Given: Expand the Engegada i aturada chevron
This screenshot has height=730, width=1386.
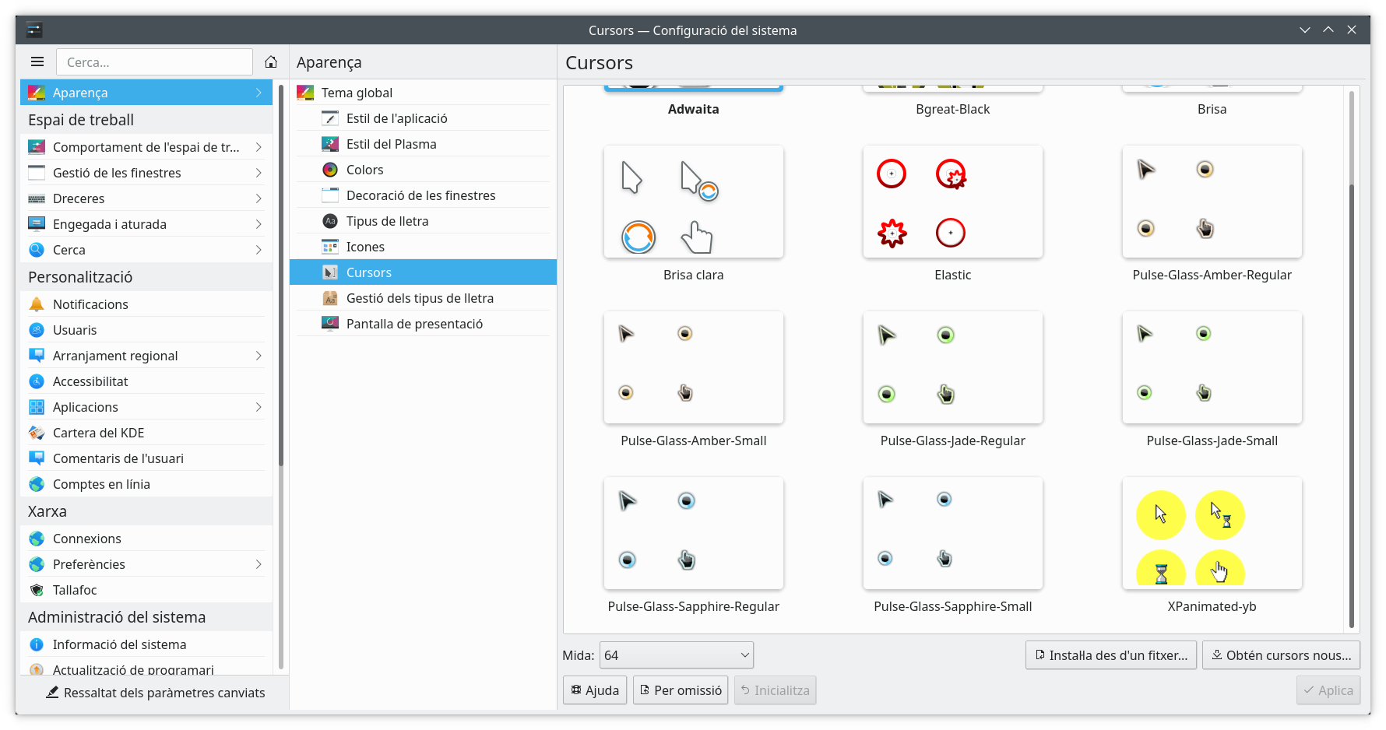Looking at the screenshot, I should [x=259, y=224].
